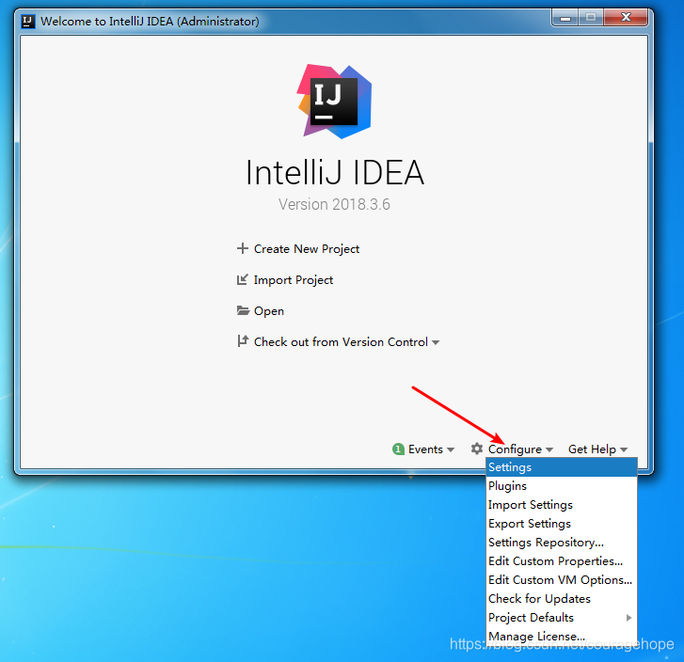Screen dimensions: 684x662
Task: Click the IntelliJ IDEA heading text
Action: (335, 172)
